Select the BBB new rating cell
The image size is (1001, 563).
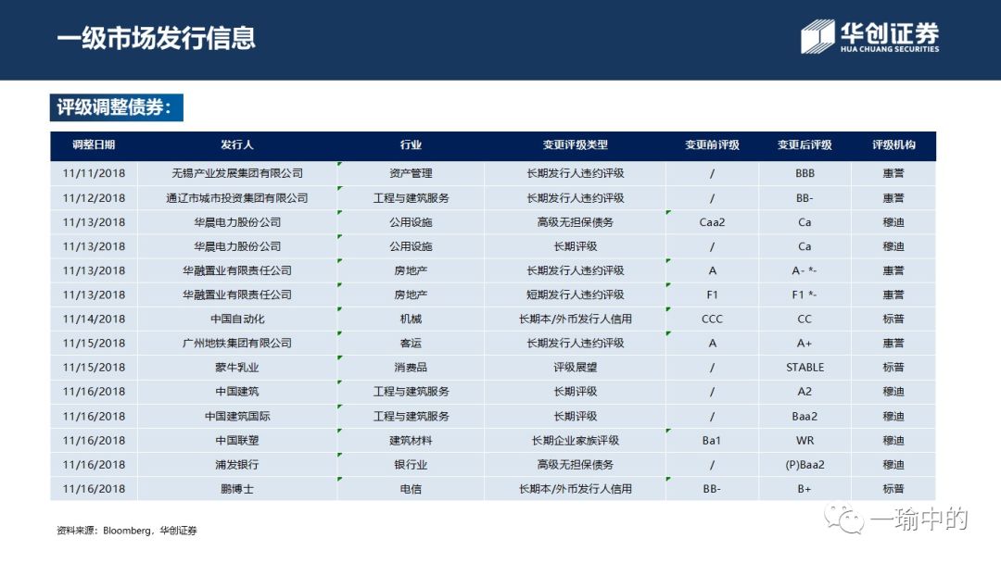click(x=805, y=173)
